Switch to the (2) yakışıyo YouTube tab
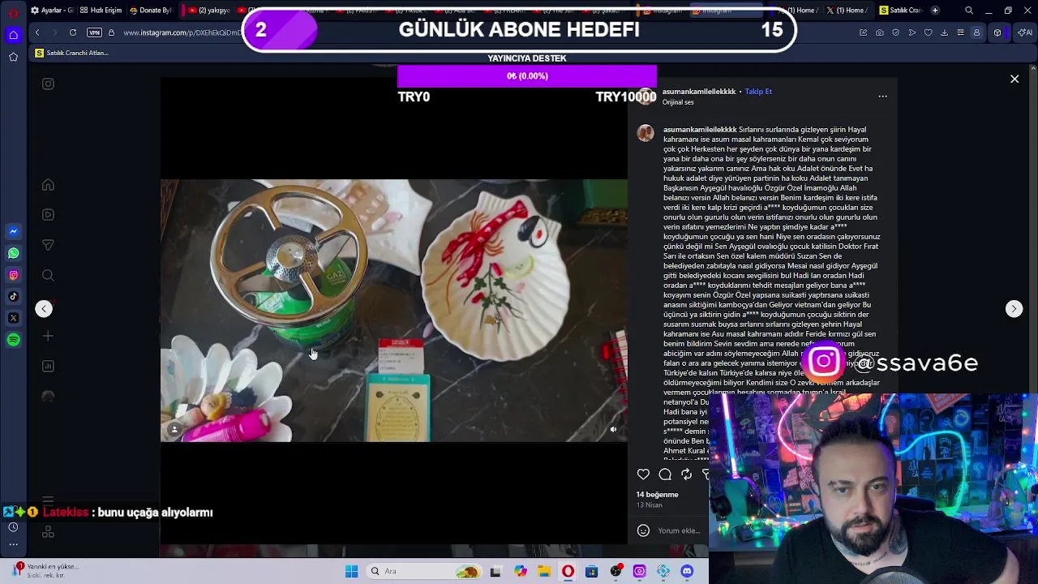 [208, 11]
